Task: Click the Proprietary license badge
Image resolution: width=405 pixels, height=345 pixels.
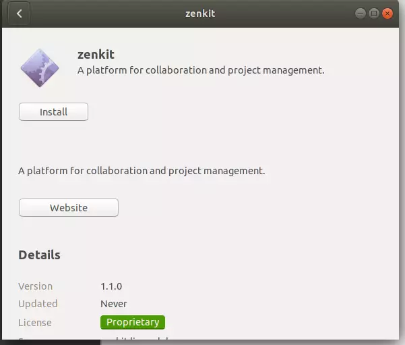Action: pos(133,322)
